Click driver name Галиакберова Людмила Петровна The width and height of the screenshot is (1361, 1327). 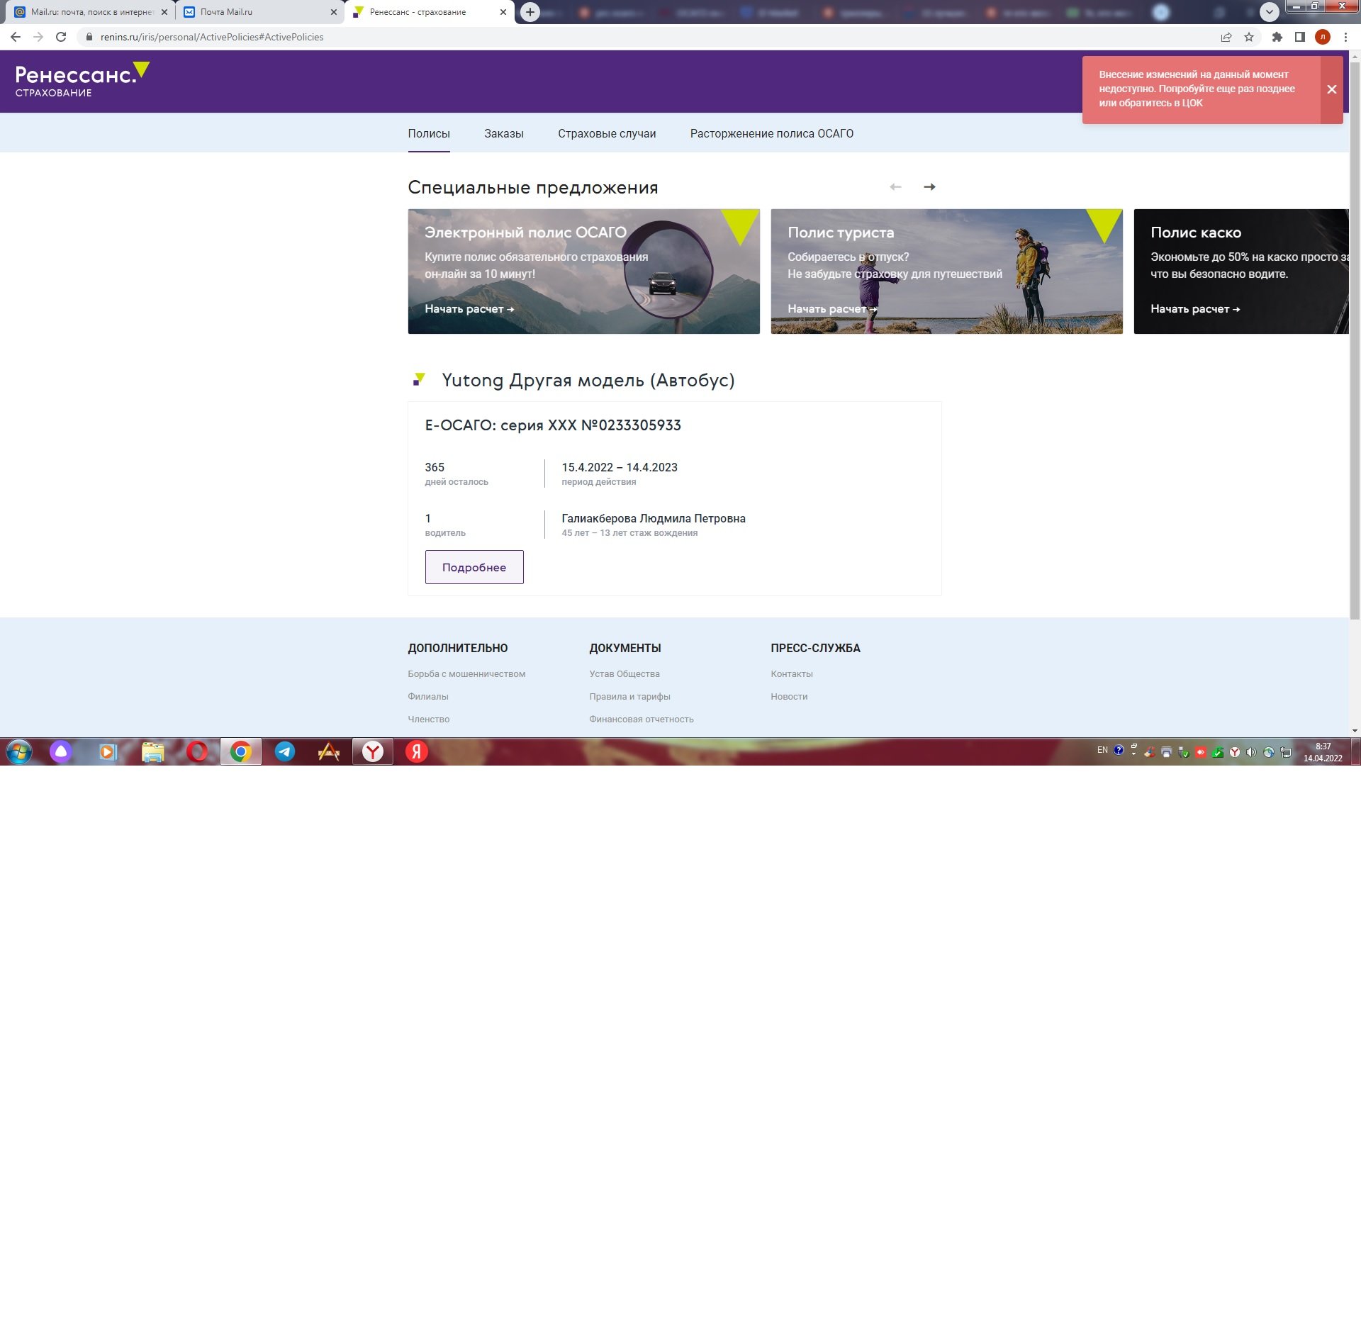point(654,518)
